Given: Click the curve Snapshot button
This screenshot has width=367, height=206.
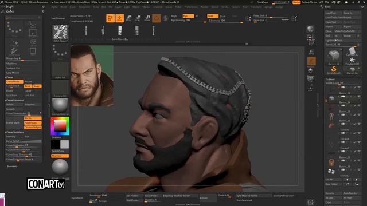Looking at the screenshot, I should pyautogui.click(x=33, y=104).
